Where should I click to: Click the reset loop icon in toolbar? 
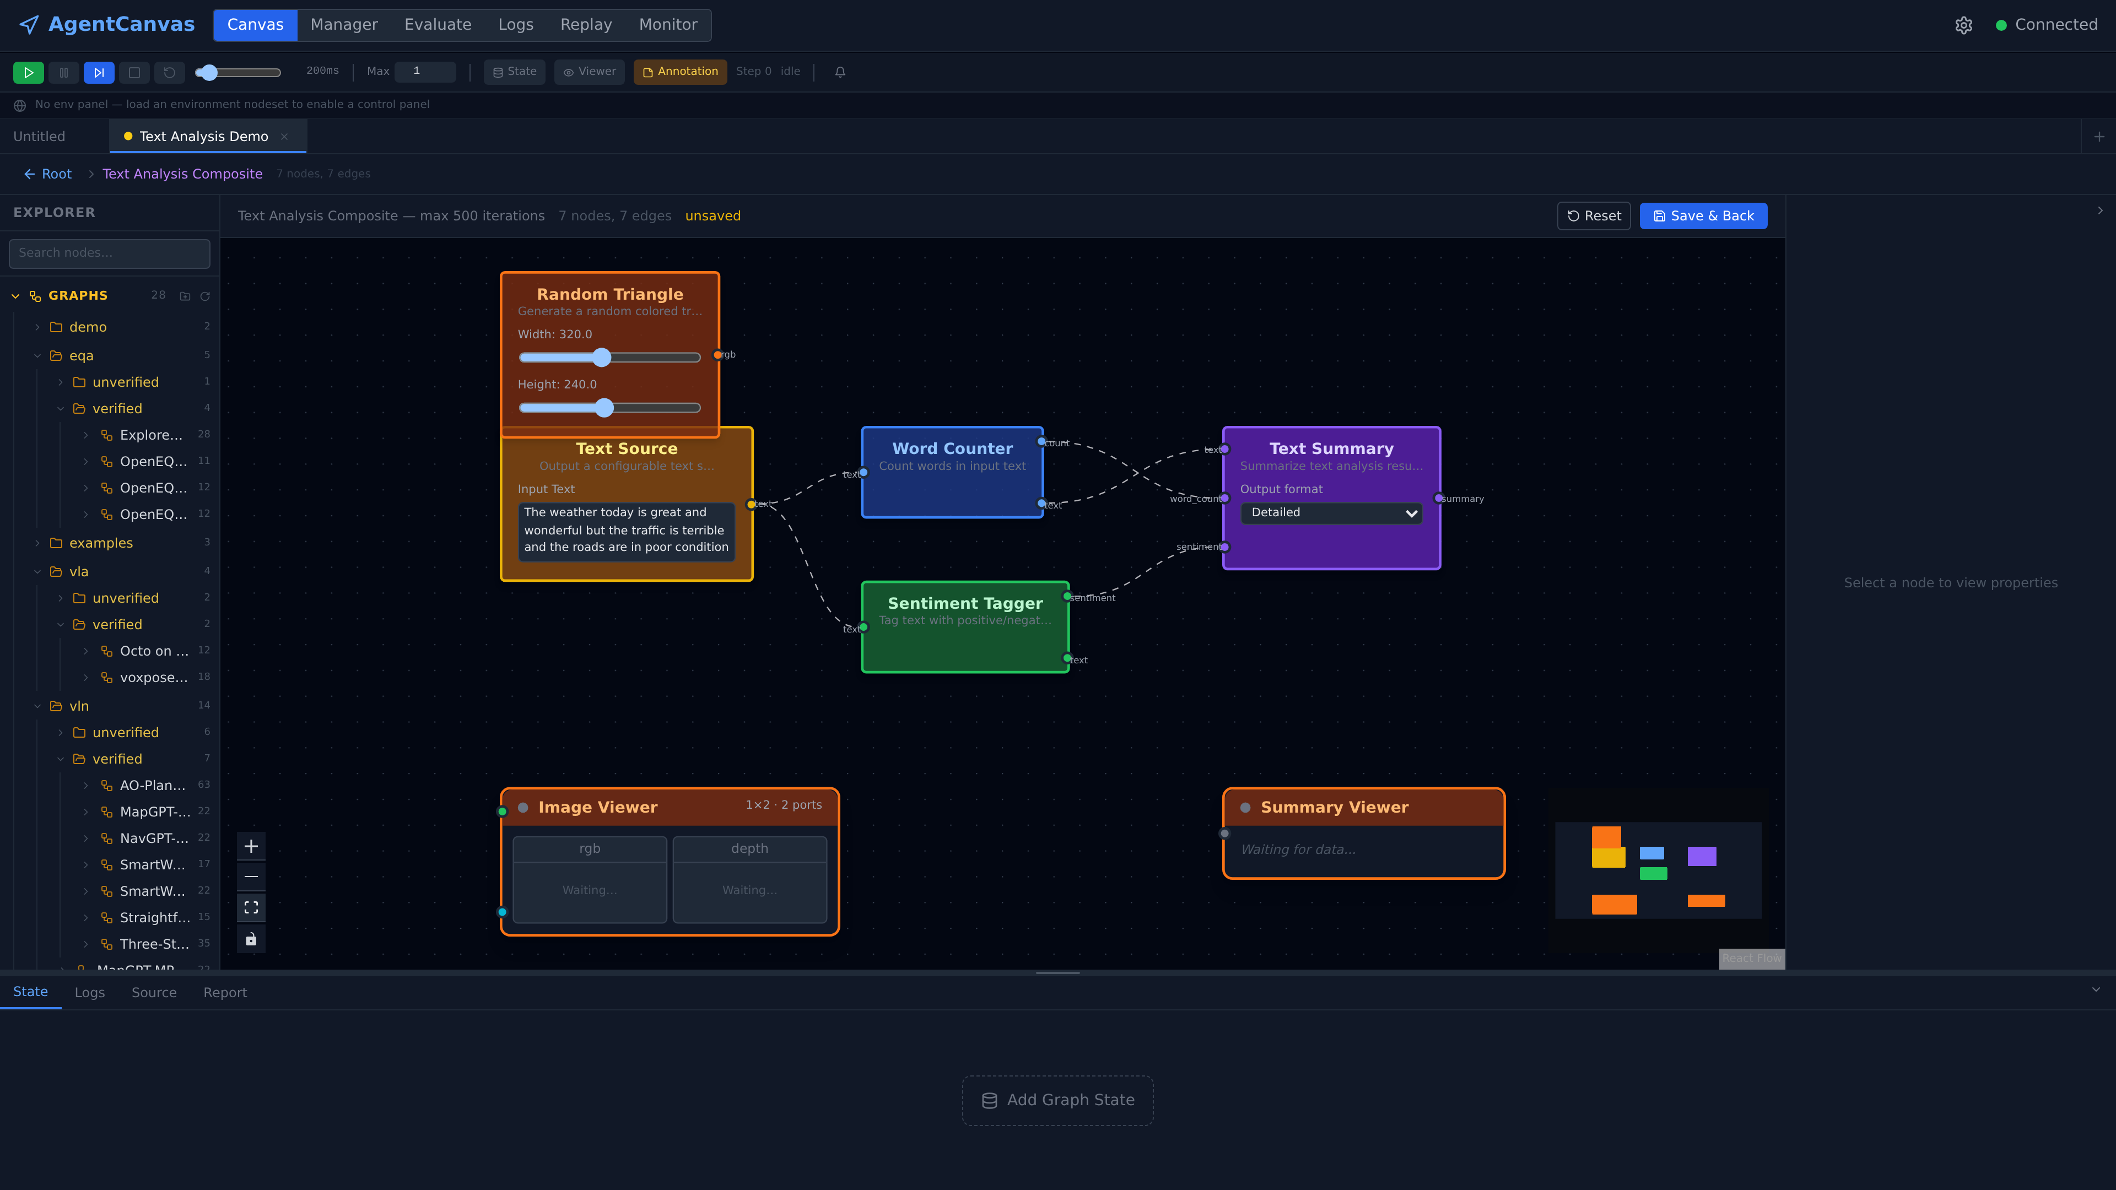(x=169, y=72)
